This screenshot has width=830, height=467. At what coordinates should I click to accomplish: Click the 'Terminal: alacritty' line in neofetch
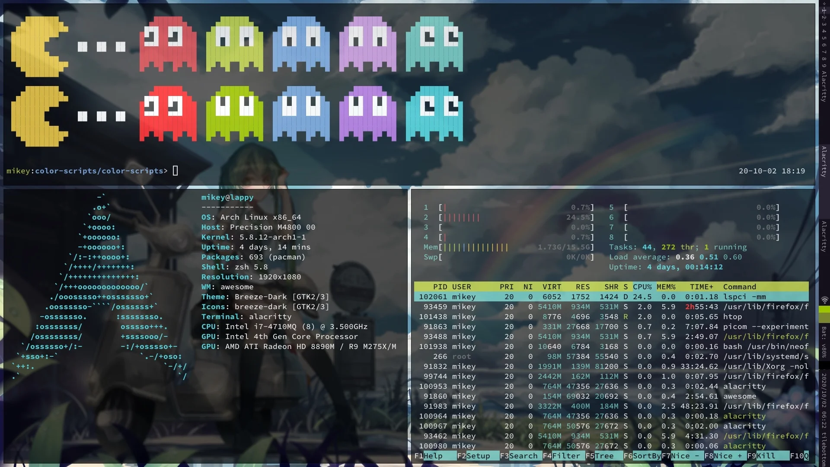(246, 317)
